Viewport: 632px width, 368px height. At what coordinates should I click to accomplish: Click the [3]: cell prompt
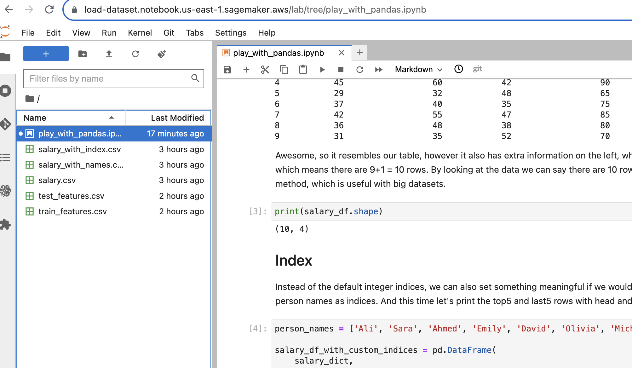pyautogui.click(x=258, y=211)
